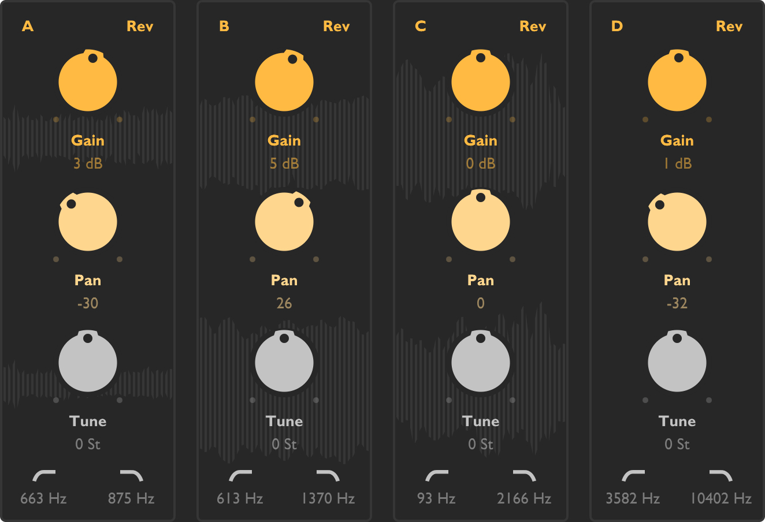Click the 26 pan value on channel B
This screenshot has width=765, height=522.
pos(284,304)
